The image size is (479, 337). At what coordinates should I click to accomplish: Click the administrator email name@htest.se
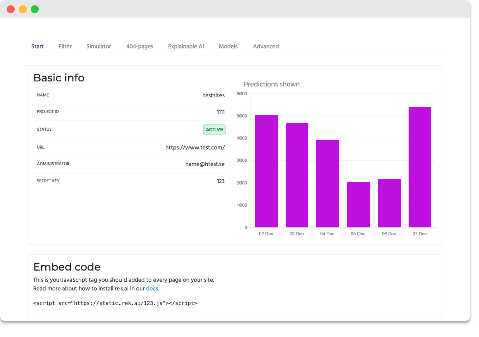[x=205, y=164]
